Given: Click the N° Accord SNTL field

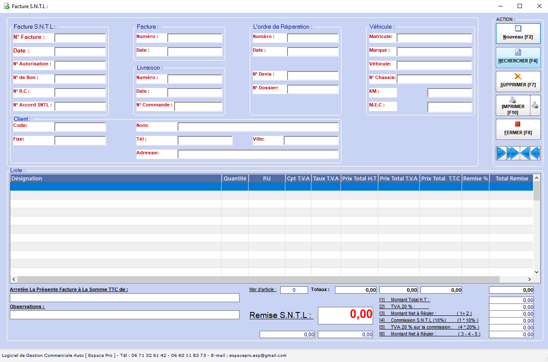Looking at the screenshot, I should click(80, 106).
